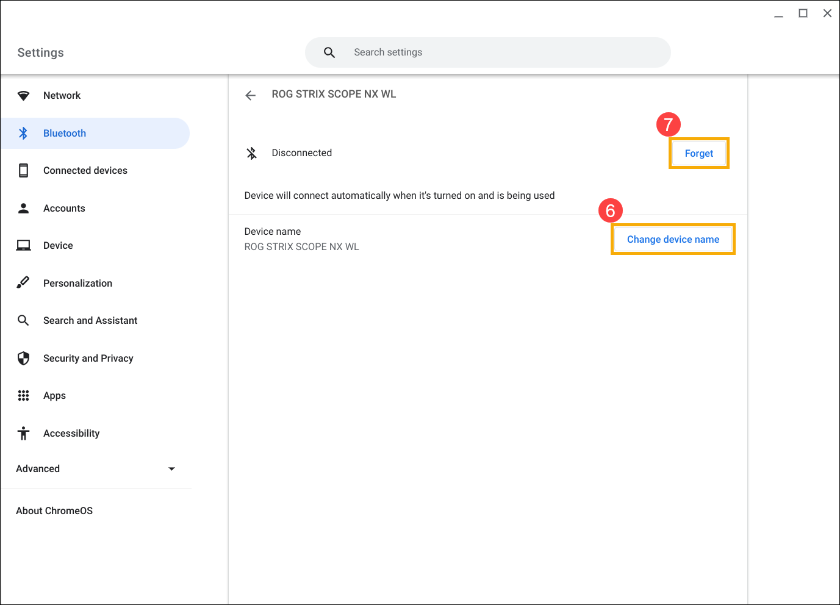The height and width of the screenshot is (605, 840).
Task: Click the Apps grid icon
Action: [23, 396]
